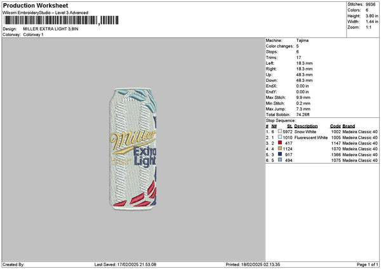
Task: Click the Total Bobbin value 74.26ft
Action: [303, 115]
